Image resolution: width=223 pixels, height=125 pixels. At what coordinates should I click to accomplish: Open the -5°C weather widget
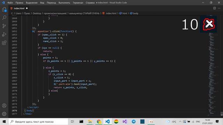point(171,122)
